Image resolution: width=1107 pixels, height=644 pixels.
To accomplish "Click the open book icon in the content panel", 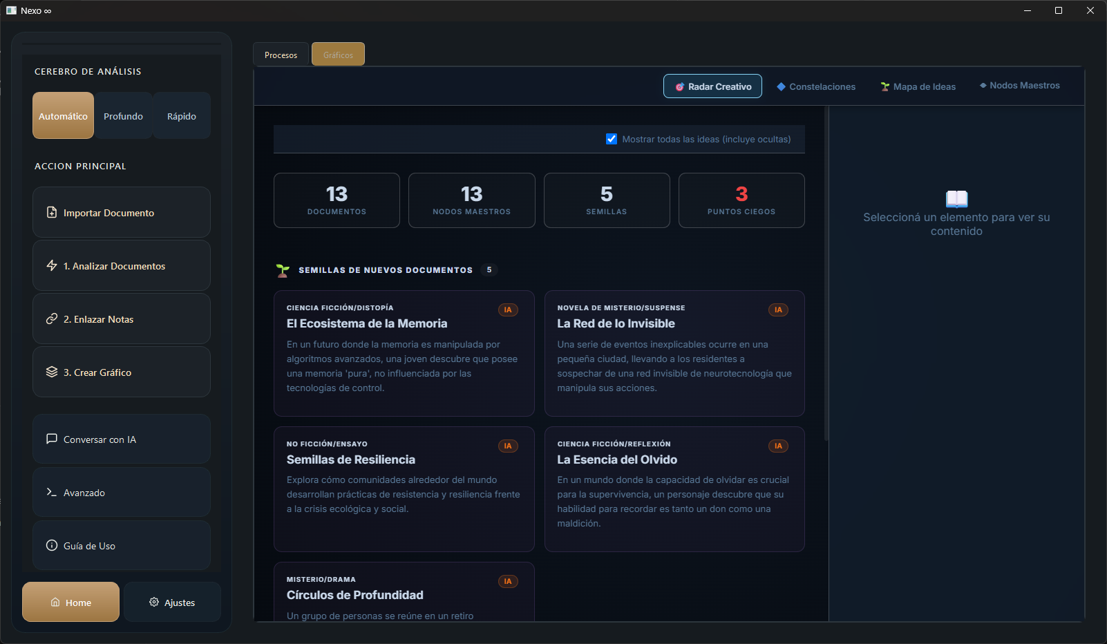I will tap(956, 199).
